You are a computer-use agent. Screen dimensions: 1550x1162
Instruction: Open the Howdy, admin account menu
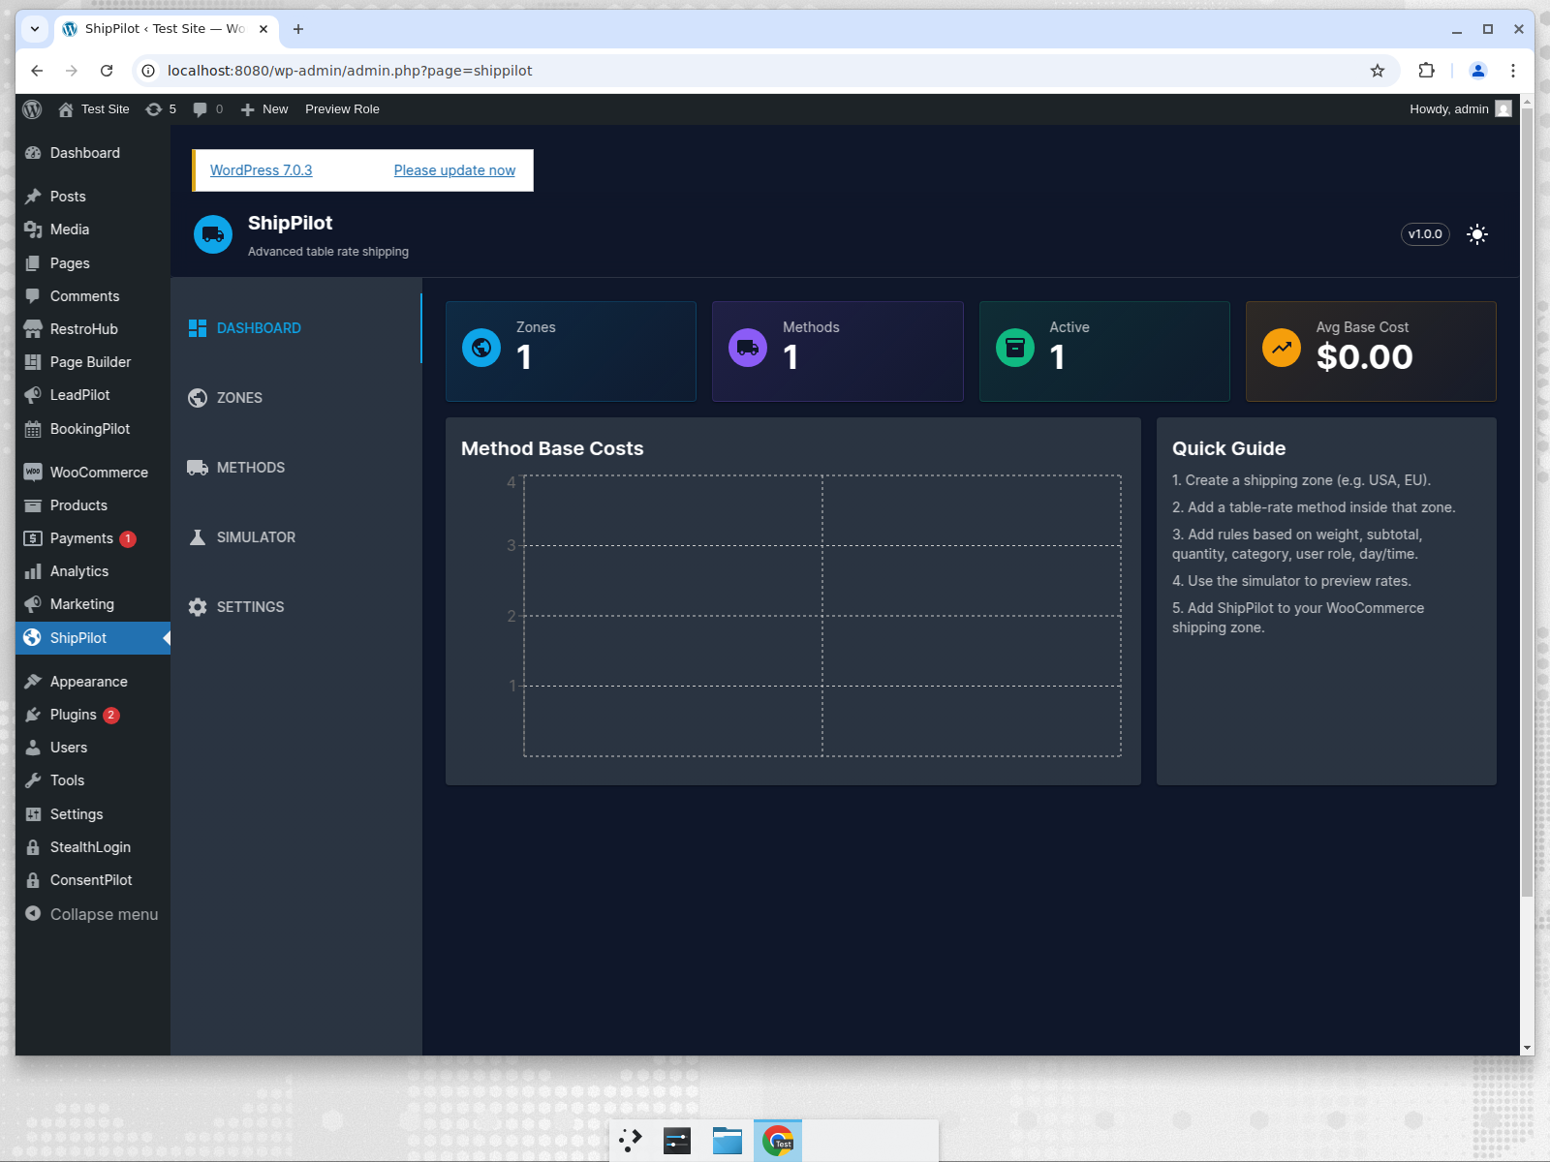(x=1460, y=109)
